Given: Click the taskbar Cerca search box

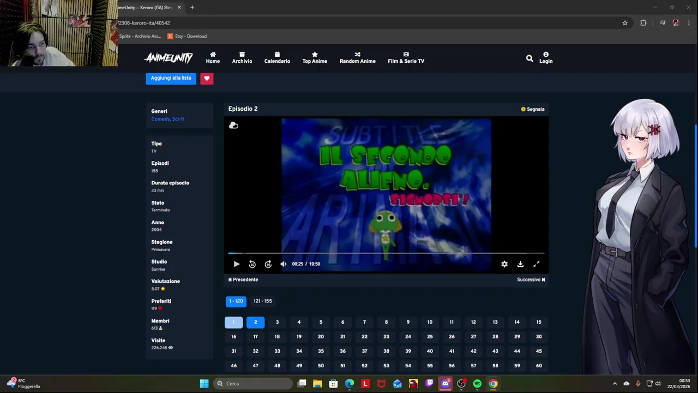Looking at the screenshot, I should point(253,384).
